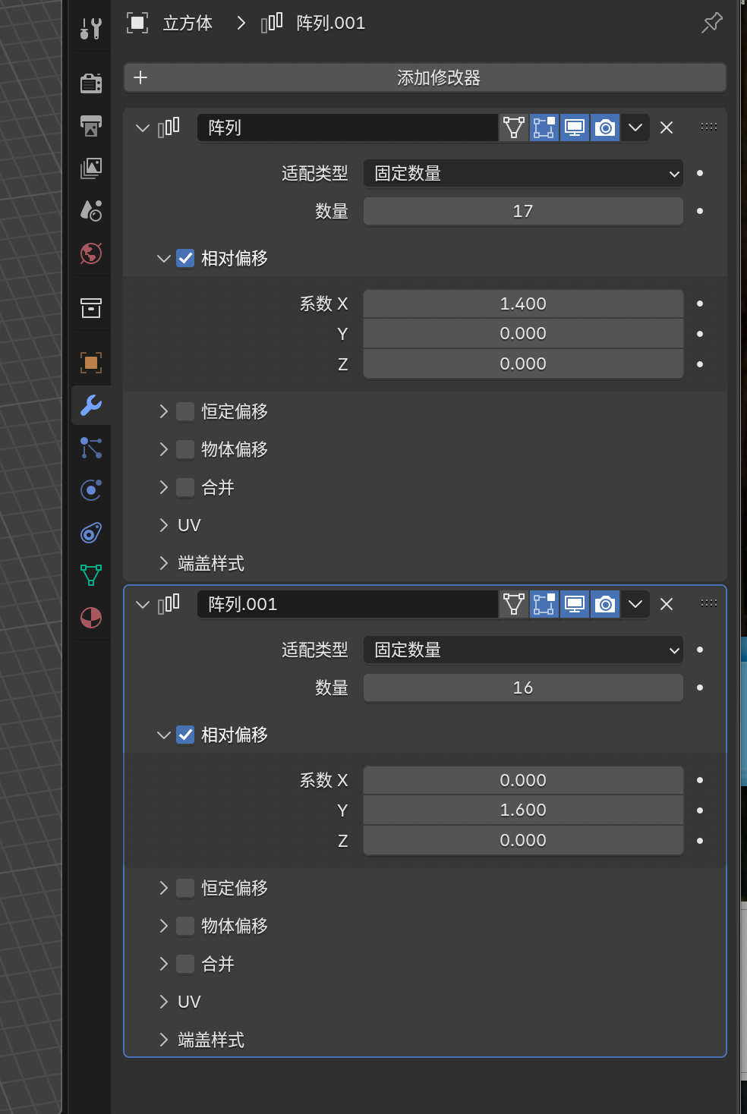Image resolution: width=747 pixels, height=1114 pixels.
Task: Uncheck 相对偏移 in the 阵列 modifier
Action: tap(185, 258)
